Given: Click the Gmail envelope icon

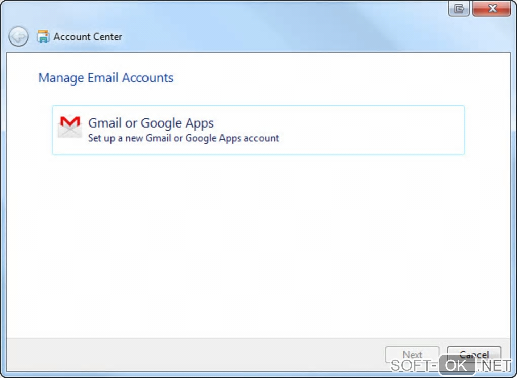Looking at the screenshot, I should tap(70, 127).
